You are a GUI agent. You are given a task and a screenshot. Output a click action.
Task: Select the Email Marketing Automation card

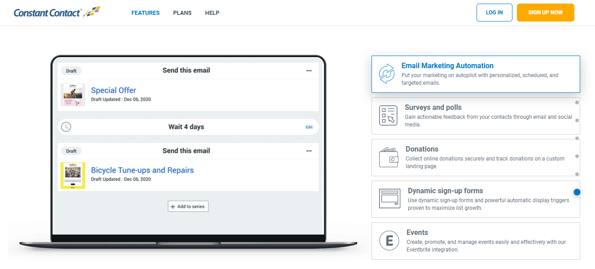pyautogui.click(x=476, y=74)
